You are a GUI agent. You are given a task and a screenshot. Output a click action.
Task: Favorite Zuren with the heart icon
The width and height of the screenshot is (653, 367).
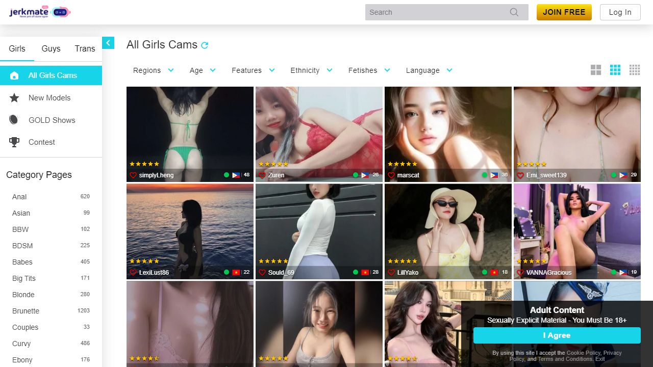click(262, 175)
